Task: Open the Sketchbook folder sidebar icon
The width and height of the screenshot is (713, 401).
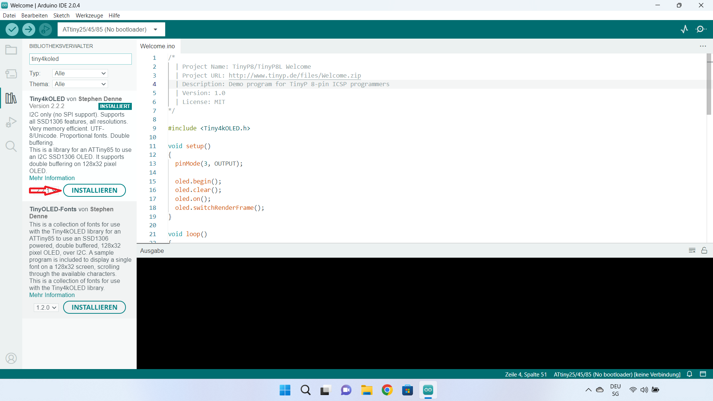Action: (11, 50)
